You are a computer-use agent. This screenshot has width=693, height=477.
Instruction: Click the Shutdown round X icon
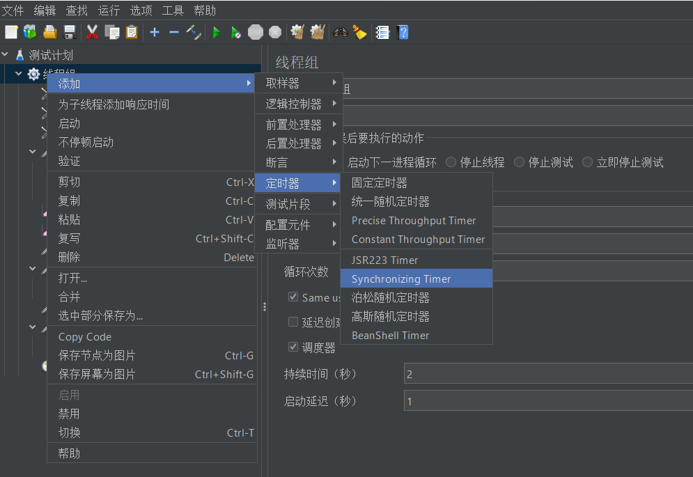tap(275, 32)
